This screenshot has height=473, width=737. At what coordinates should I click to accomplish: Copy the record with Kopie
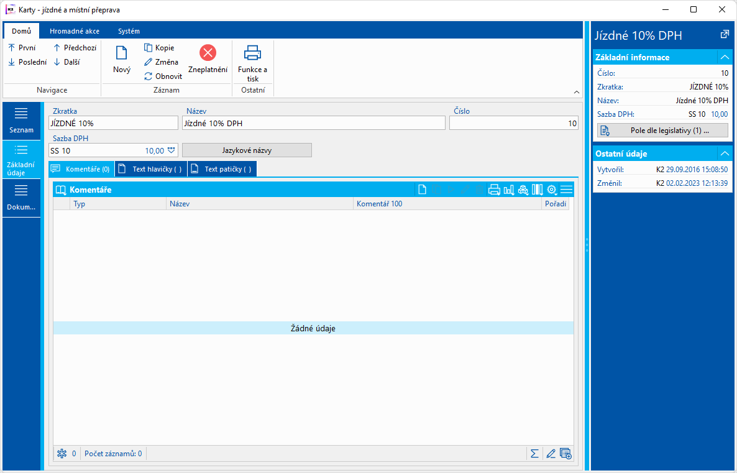[x=159, y=47]
